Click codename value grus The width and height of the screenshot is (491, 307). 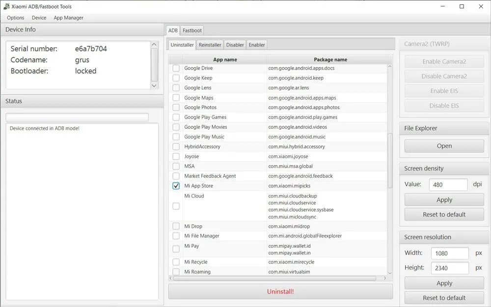(x=82, y=60)
